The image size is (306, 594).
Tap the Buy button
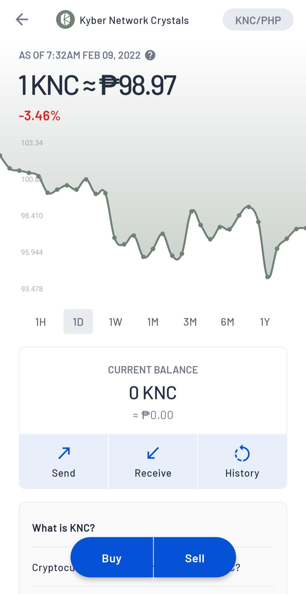[112, 558]
